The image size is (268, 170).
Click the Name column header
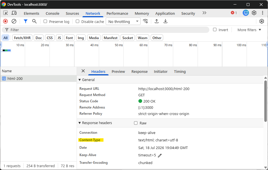coord(38,71)
